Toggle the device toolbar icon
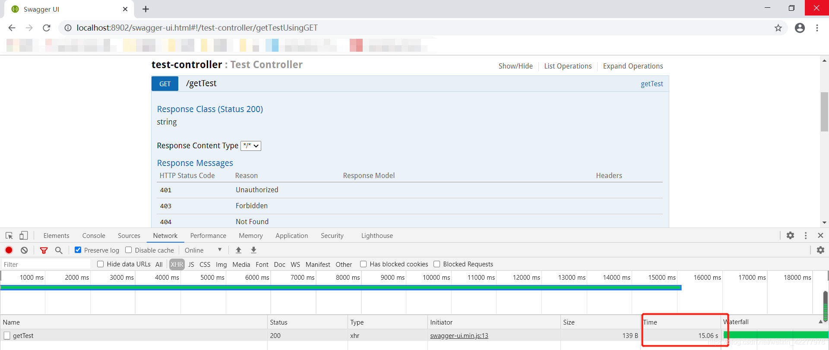The height and width of the screenshot is (350, 829). pyautogui.click(x=24, y=235)
